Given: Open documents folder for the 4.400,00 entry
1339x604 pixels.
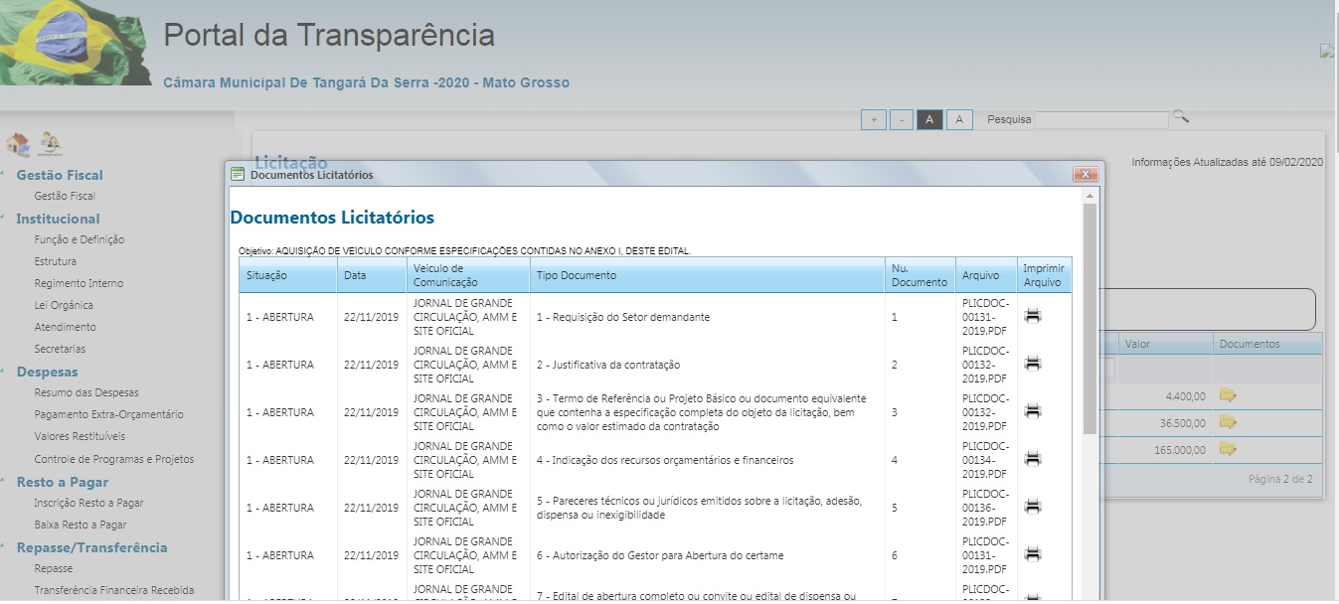Looking at the screenshot, I should click(x=1228, y=395).
